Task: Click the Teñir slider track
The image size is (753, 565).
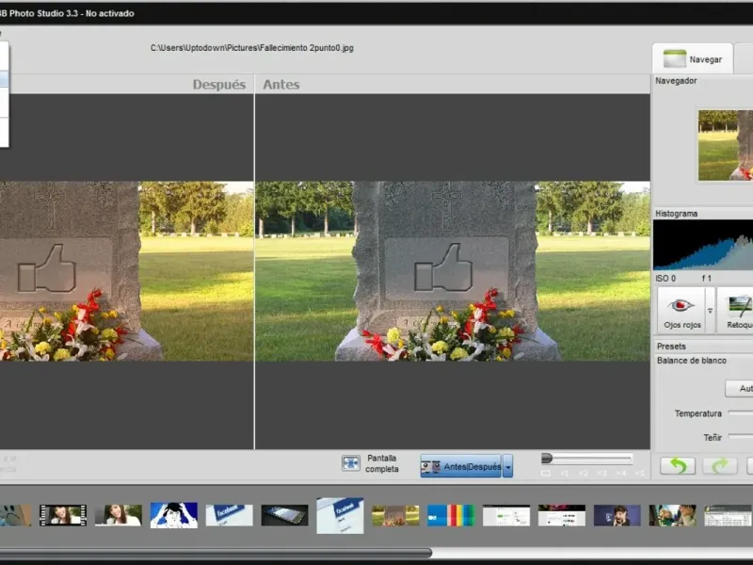Action: click(740, 438)
